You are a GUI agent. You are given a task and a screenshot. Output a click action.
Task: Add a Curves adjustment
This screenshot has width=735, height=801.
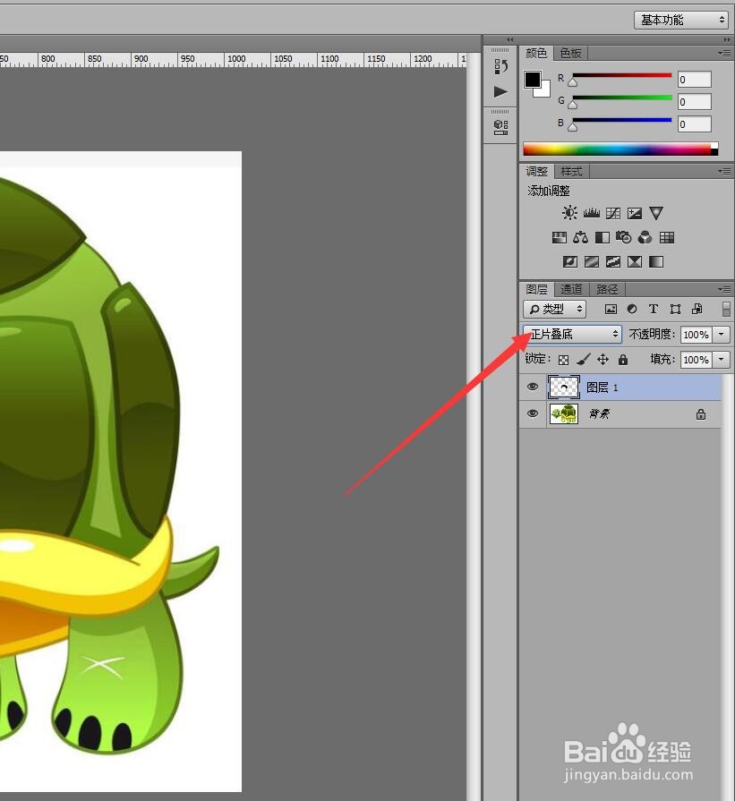point(613,213)
